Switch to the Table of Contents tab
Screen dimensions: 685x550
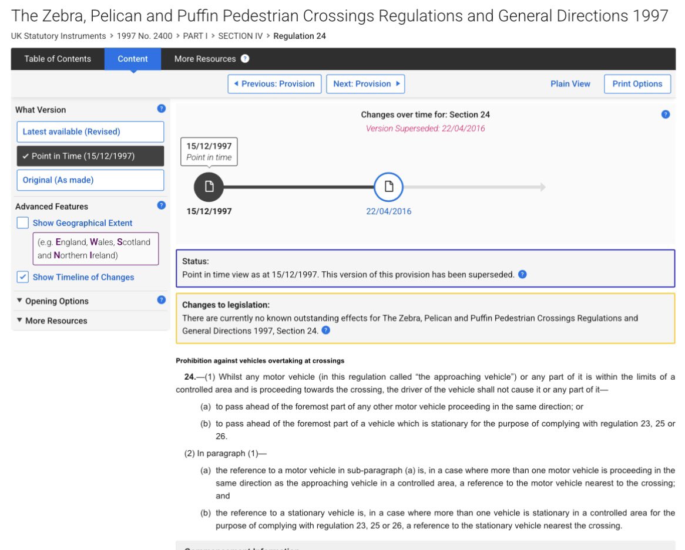pos(58,59)
